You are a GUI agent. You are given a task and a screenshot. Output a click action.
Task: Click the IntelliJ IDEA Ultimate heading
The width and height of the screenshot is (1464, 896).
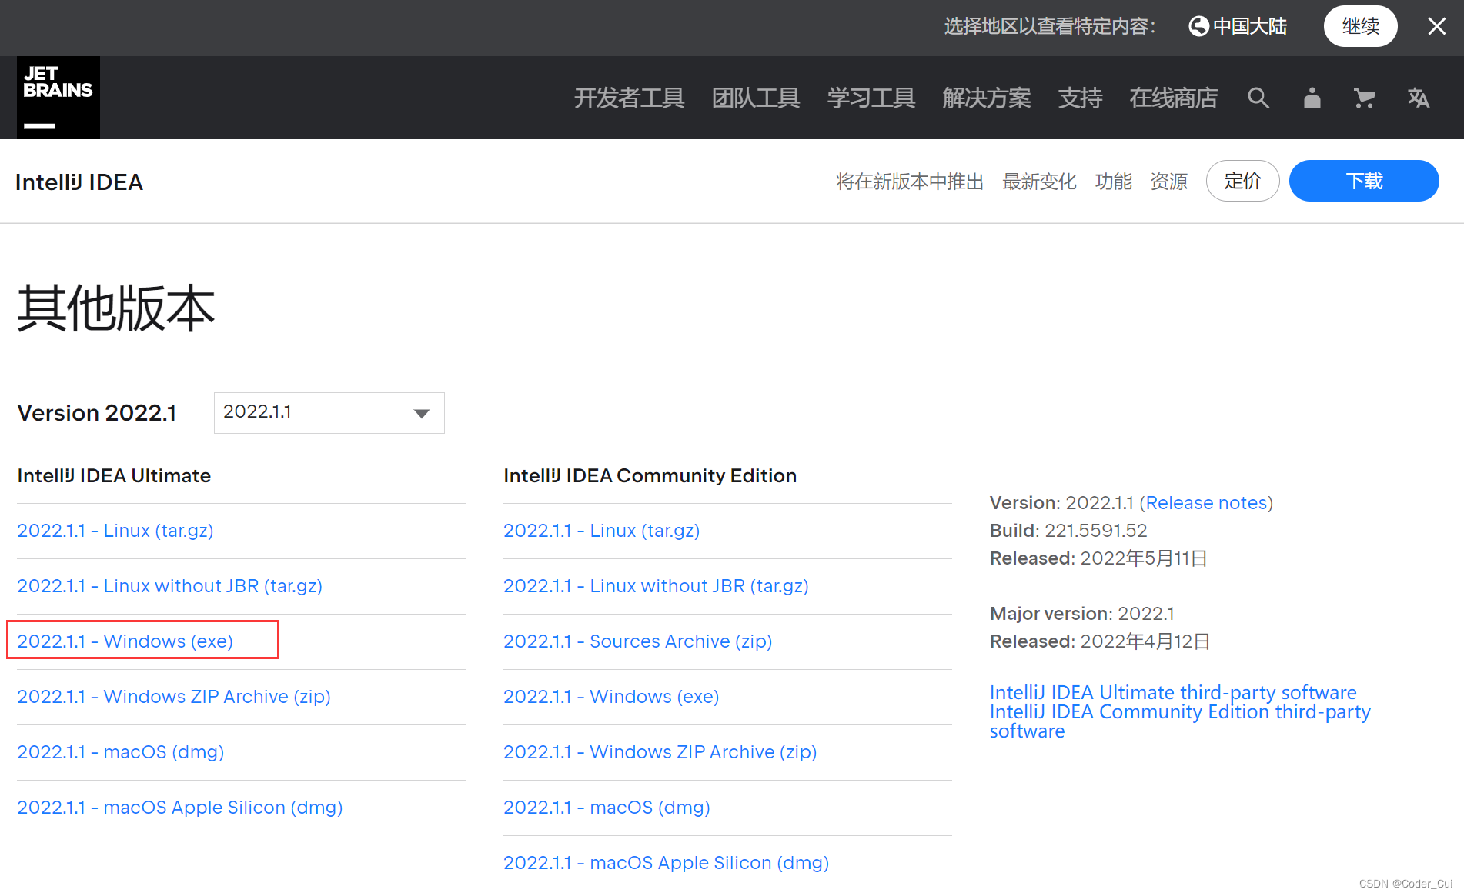(x=114, y=475)
